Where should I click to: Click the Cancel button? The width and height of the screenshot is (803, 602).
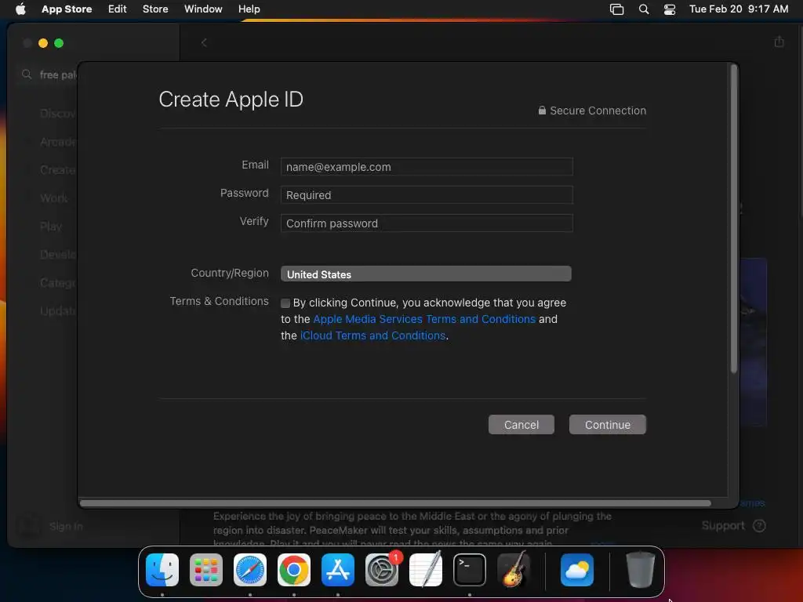(x=521, y=424)
